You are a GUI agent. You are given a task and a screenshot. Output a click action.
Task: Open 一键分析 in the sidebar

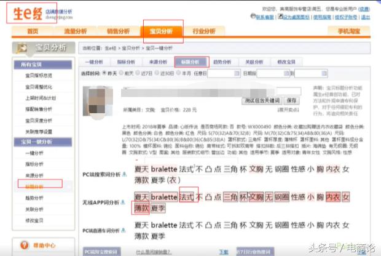[x=34, y=153]
